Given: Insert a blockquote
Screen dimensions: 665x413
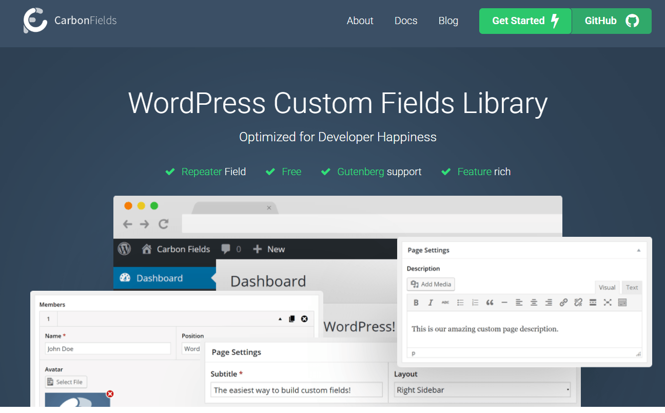Looking at the screenshot, I should tap(490, 303).
